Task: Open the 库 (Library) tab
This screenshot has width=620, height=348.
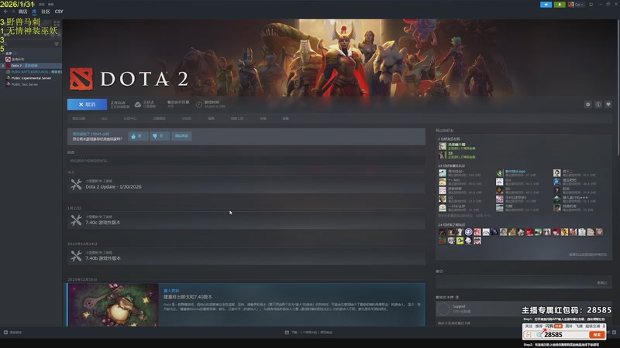Action: pos(34,12)
